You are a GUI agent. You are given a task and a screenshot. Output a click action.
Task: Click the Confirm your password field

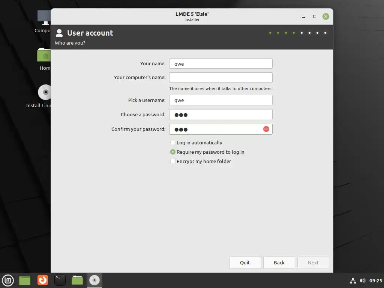click(220, 129)
